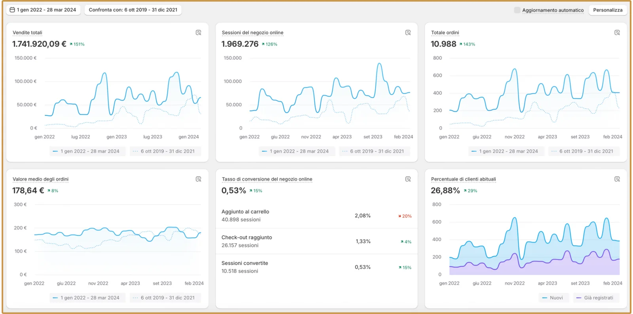Click the 26.157 sessioni text

240,245
